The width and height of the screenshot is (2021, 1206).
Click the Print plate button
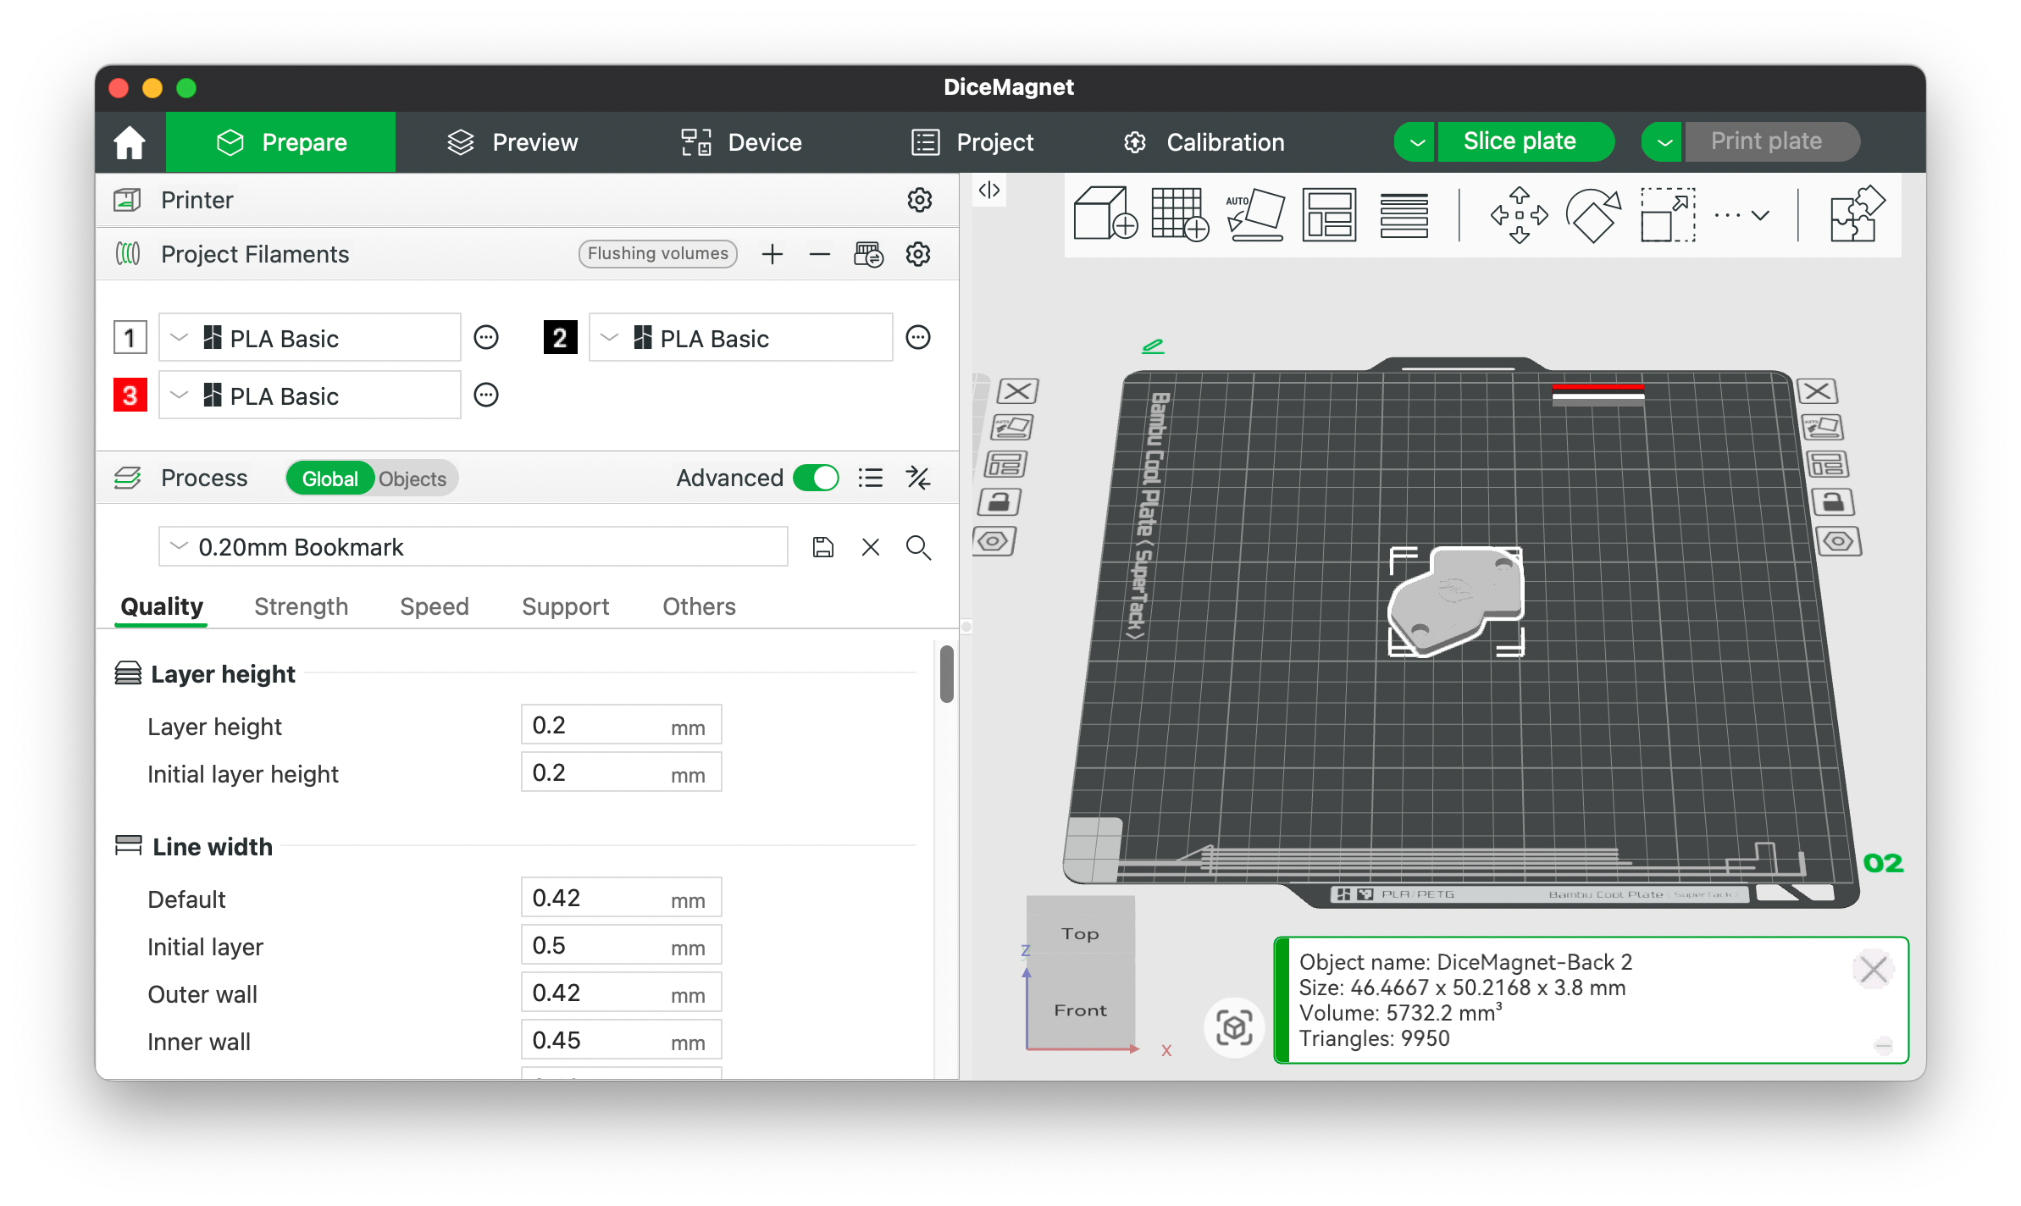(1772, 141)
